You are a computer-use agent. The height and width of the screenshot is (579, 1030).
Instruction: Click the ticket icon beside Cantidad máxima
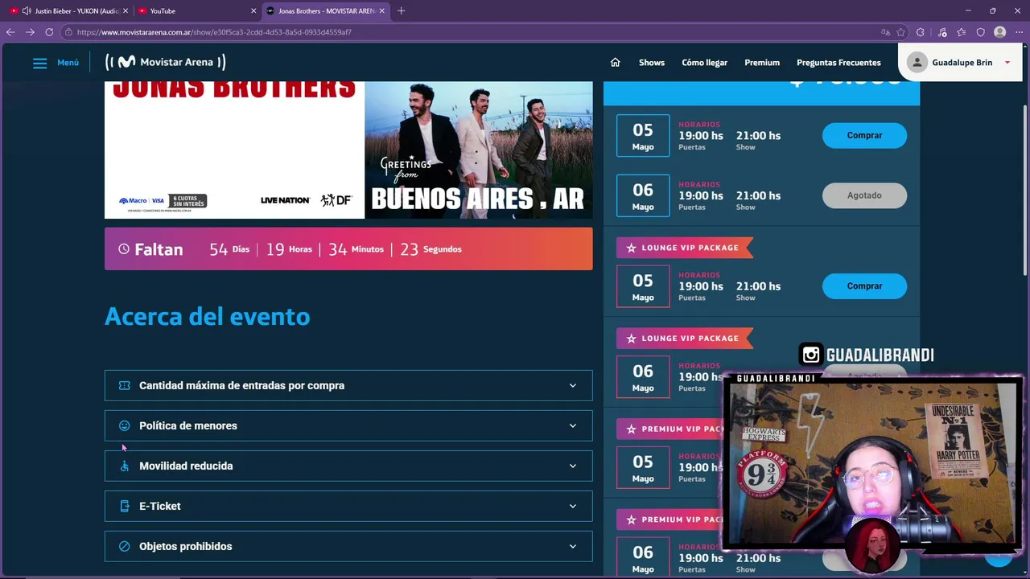(x=124, y=385)
